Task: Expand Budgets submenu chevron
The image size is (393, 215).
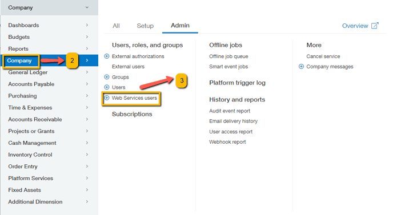Action: (x=87, y=37)
